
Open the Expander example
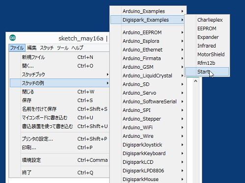click(207, 37)
